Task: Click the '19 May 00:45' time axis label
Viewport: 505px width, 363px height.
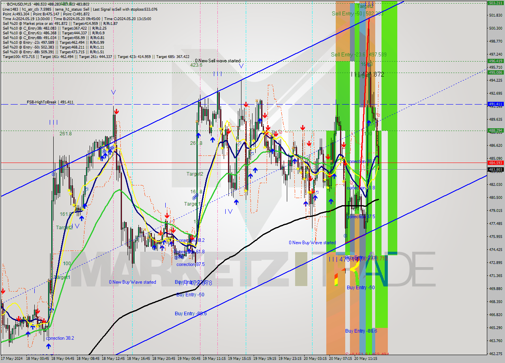Action: [189, 359]
